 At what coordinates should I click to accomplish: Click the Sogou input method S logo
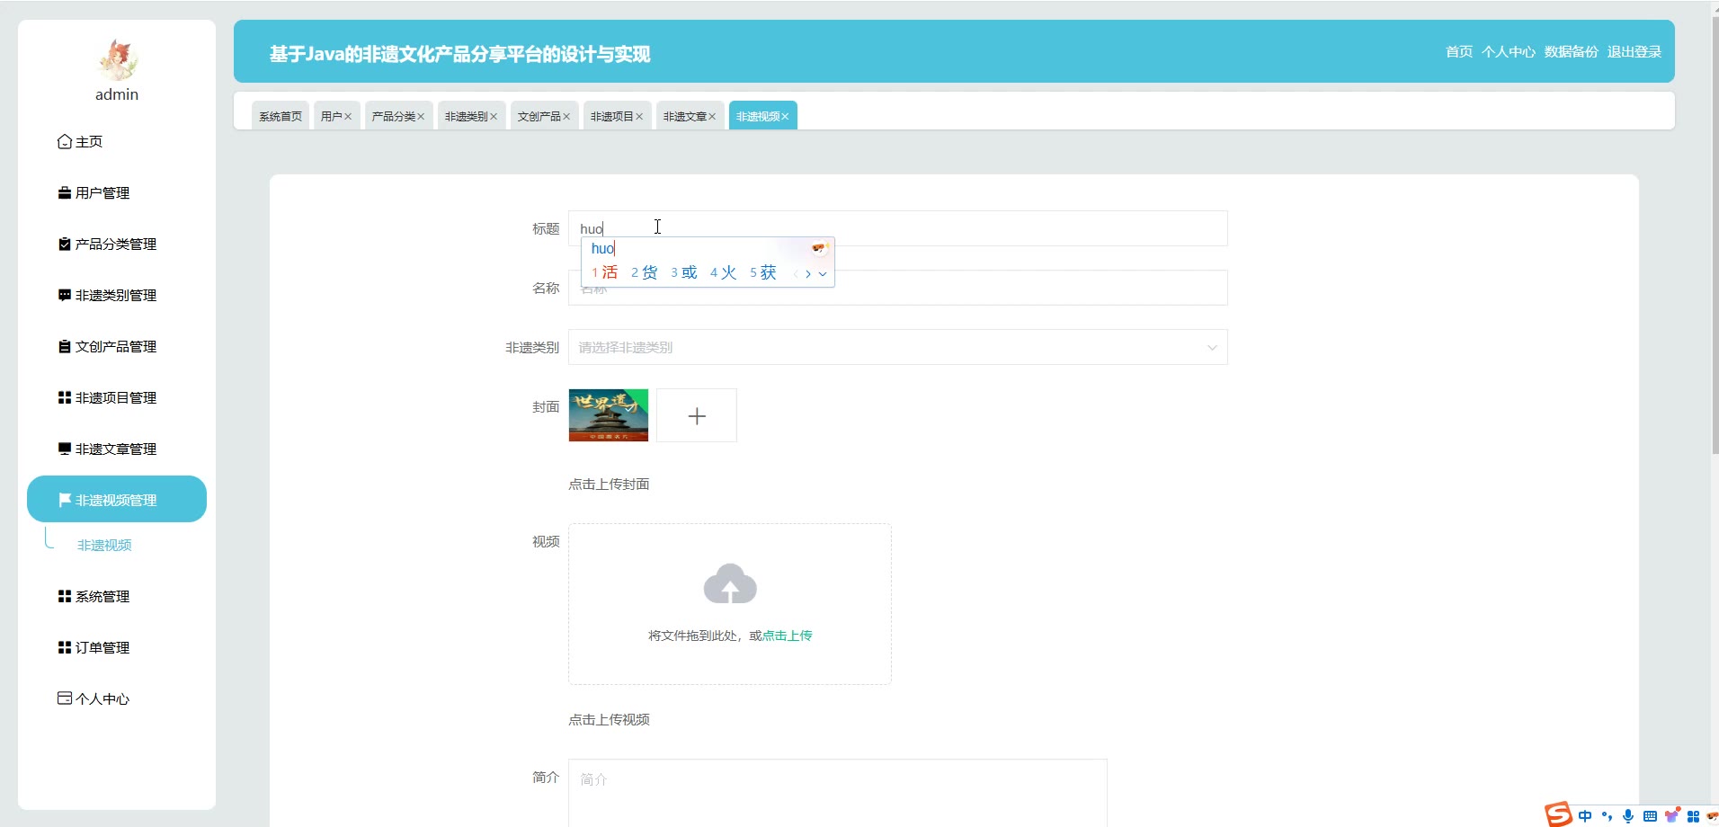(x=1558, y=815)
